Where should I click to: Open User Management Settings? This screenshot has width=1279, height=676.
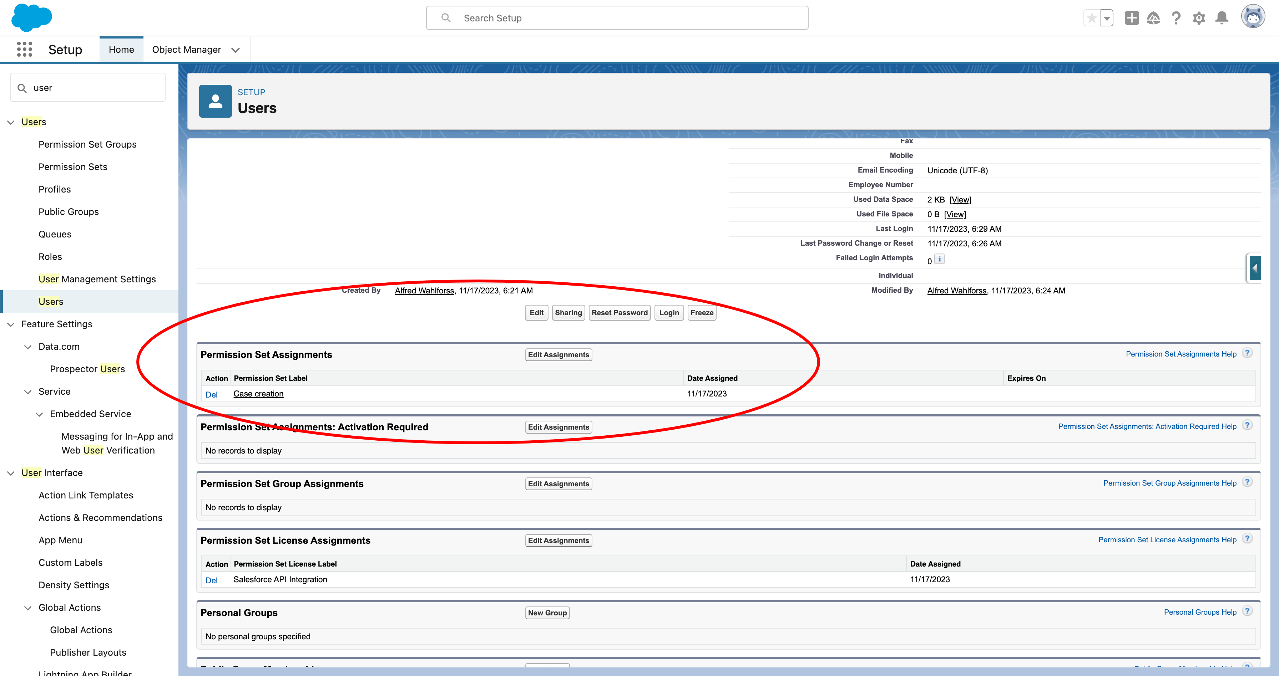click(x=97, y=279)
